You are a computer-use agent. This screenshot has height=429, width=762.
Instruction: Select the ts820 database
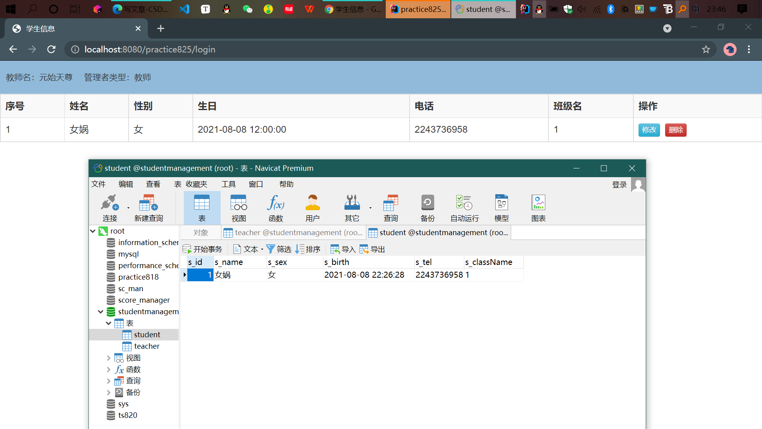point(127,415)
